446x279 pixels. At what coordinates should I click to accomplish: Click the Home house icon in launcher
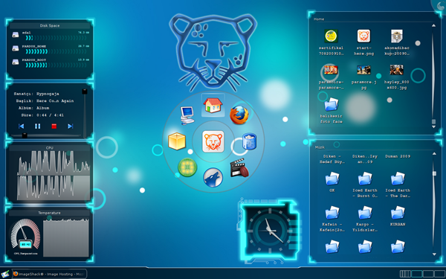coord(213,106)
